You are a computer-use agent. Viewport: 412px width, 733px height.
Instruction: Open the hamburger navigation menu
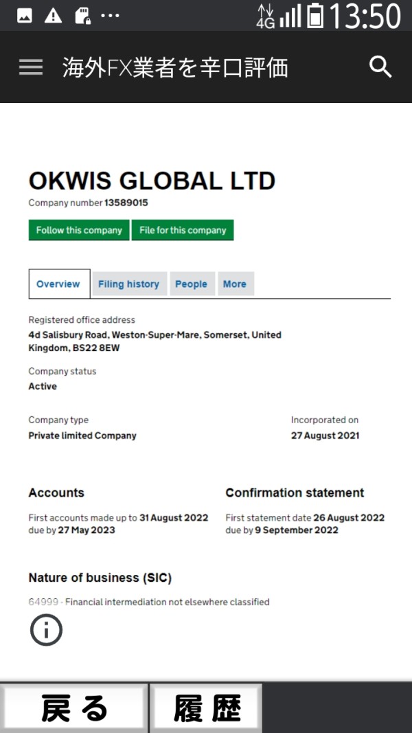(31, 67)
